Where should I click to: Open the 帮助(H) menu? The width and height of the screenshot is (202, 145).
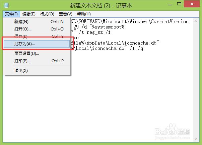pyautogui.click(x=84, y=14)
